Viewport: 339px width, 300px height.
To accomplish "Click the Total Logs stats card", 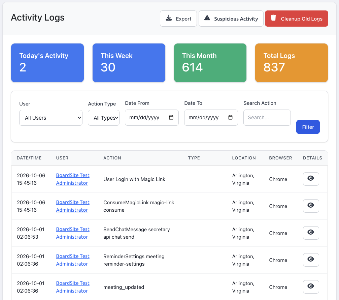I will point(292,63).
